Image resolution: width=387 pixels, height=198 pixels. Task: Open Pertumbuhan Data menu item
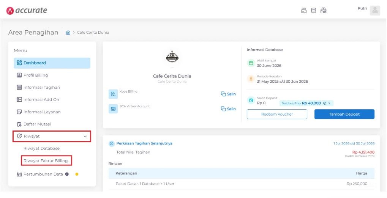click(43, 174)
